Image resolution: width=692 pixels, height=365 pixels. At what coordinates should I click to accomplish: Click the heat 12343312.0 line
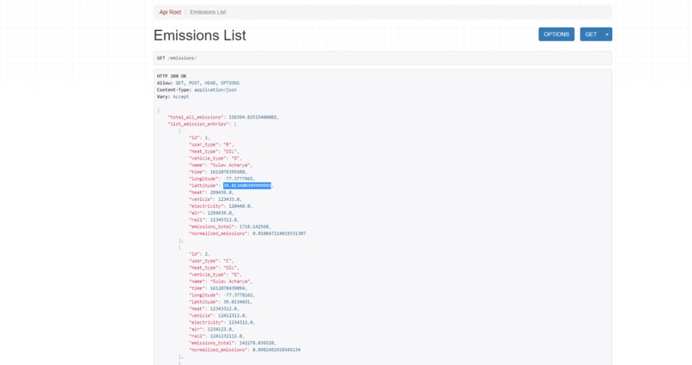click(214, 309)
